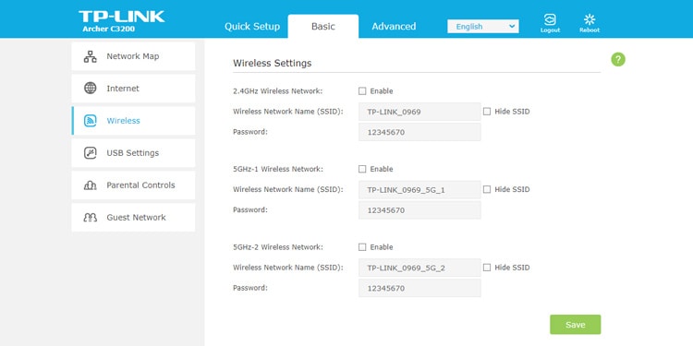
Task: Click the Reboot icon
Action: (590, 20)
